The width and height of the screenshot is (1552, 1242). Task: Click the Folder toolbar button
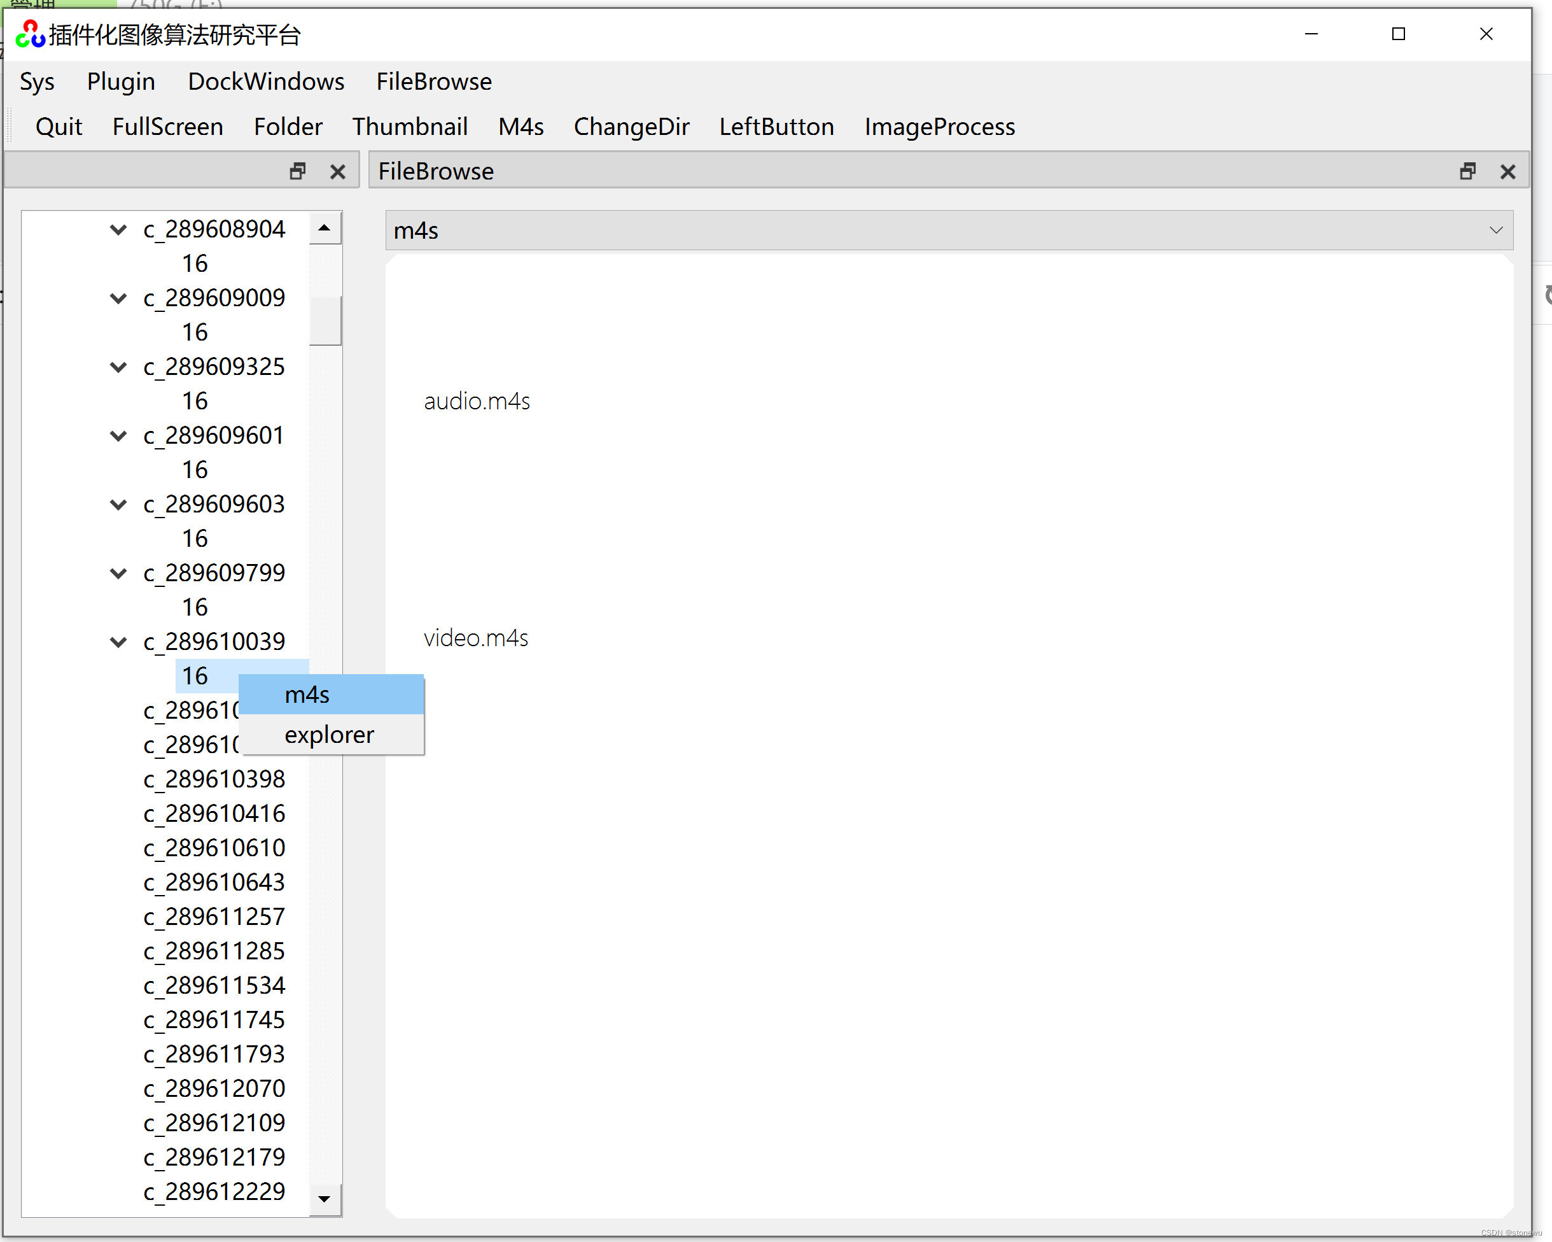(x=288, y=127)
